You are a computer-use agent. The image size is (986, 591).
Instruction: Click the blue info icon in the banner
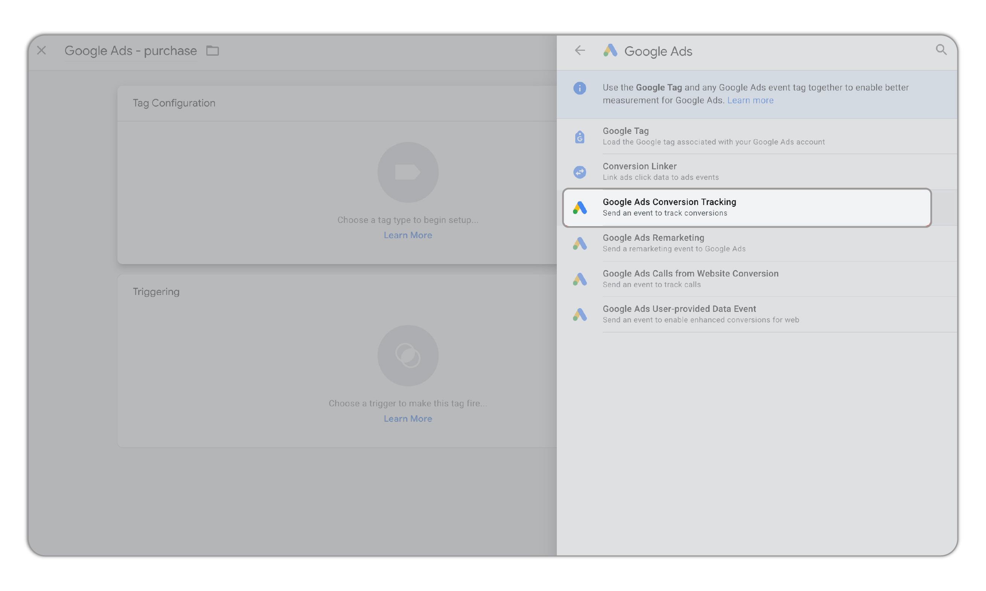point(579,88)
